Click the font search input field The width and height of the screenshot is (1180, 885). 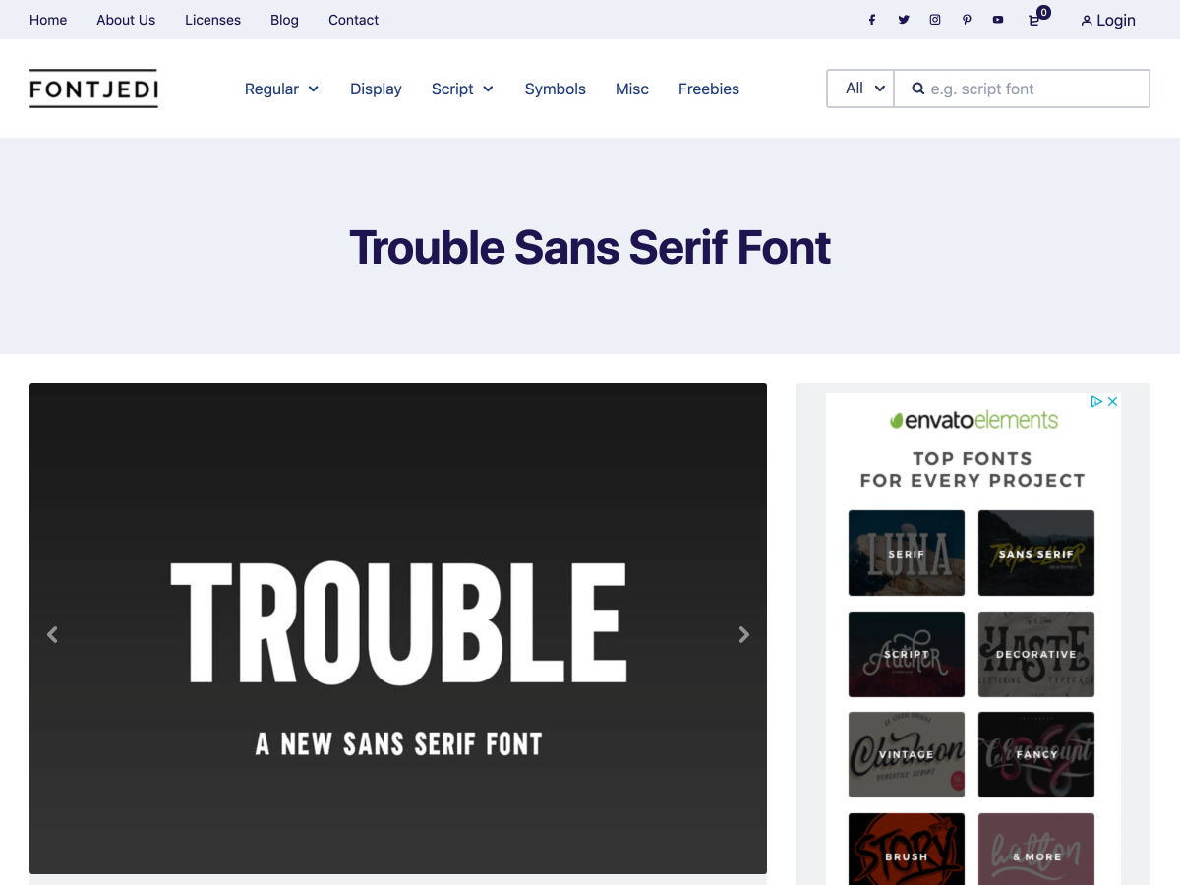pos(1032,88)
